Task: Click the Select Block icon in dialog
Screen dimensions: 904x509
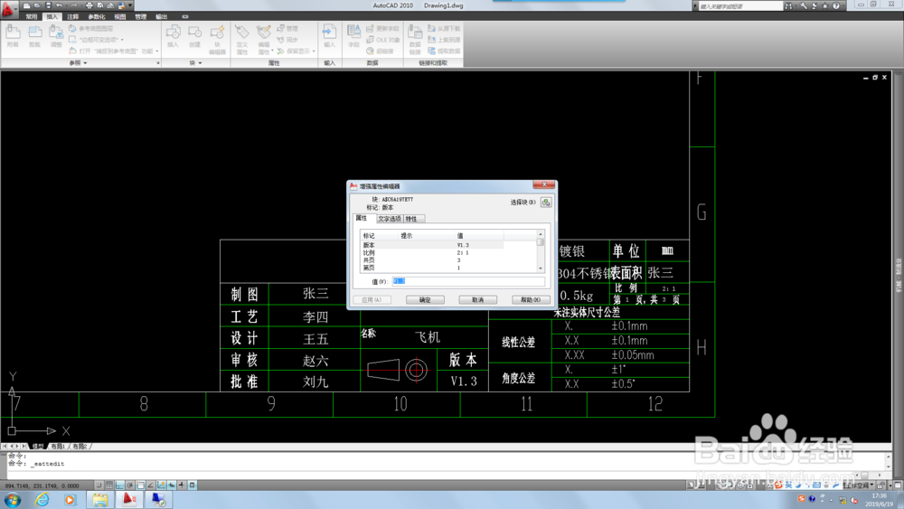Action: pyautogui.click(x=546, y=203)
